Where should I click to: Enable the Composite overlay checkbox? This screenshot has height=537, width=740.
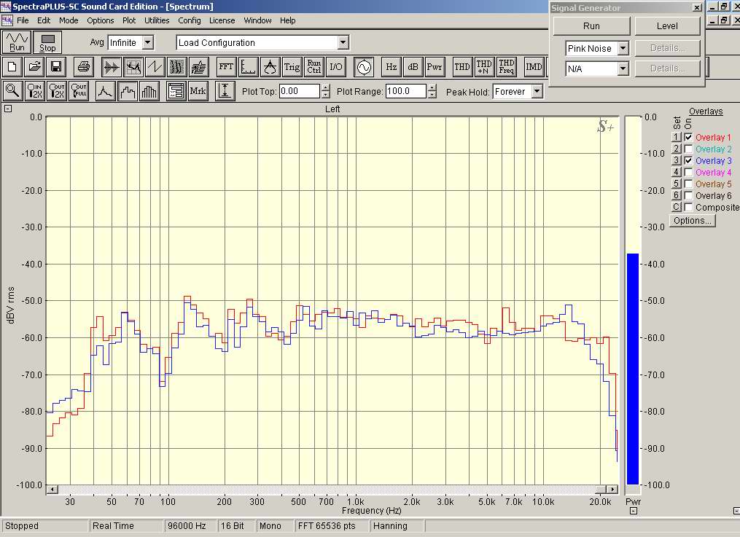688,208
